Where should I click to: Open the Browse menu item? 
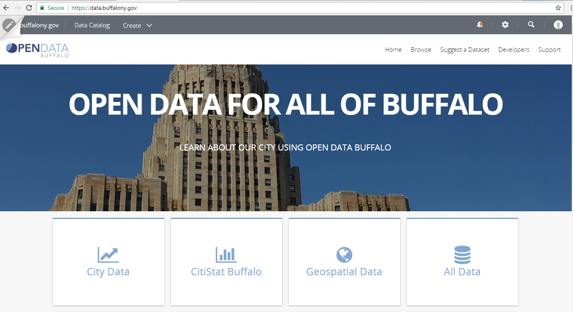(x=421, y=50)
